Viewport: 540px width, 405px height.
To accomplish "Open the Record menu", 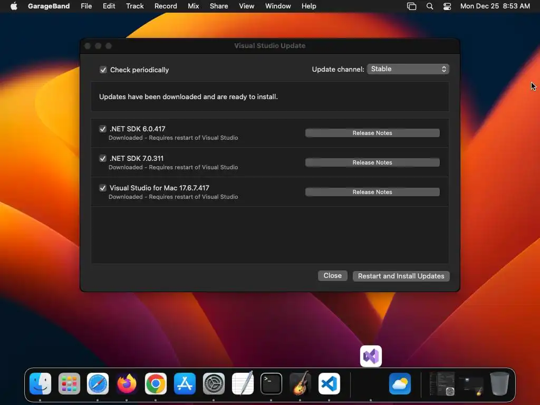I will click(166, 6).
